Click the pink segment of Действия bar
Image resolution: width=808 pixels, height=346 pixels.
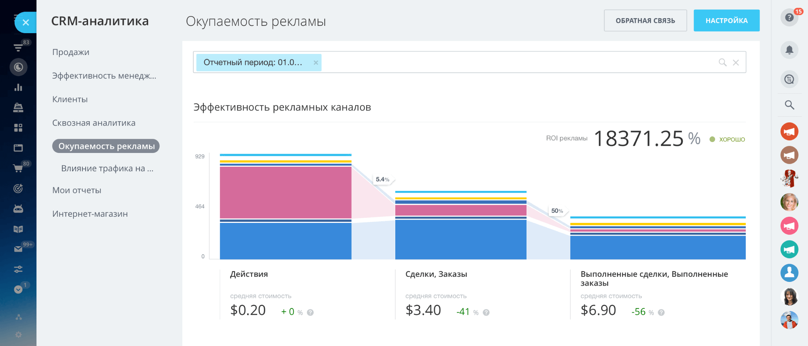(x=285, y=192)
